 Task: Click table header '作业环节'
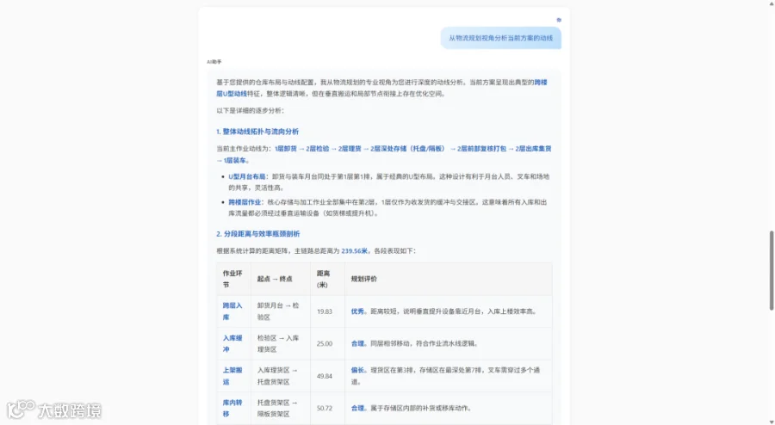(x=232, y=279)
